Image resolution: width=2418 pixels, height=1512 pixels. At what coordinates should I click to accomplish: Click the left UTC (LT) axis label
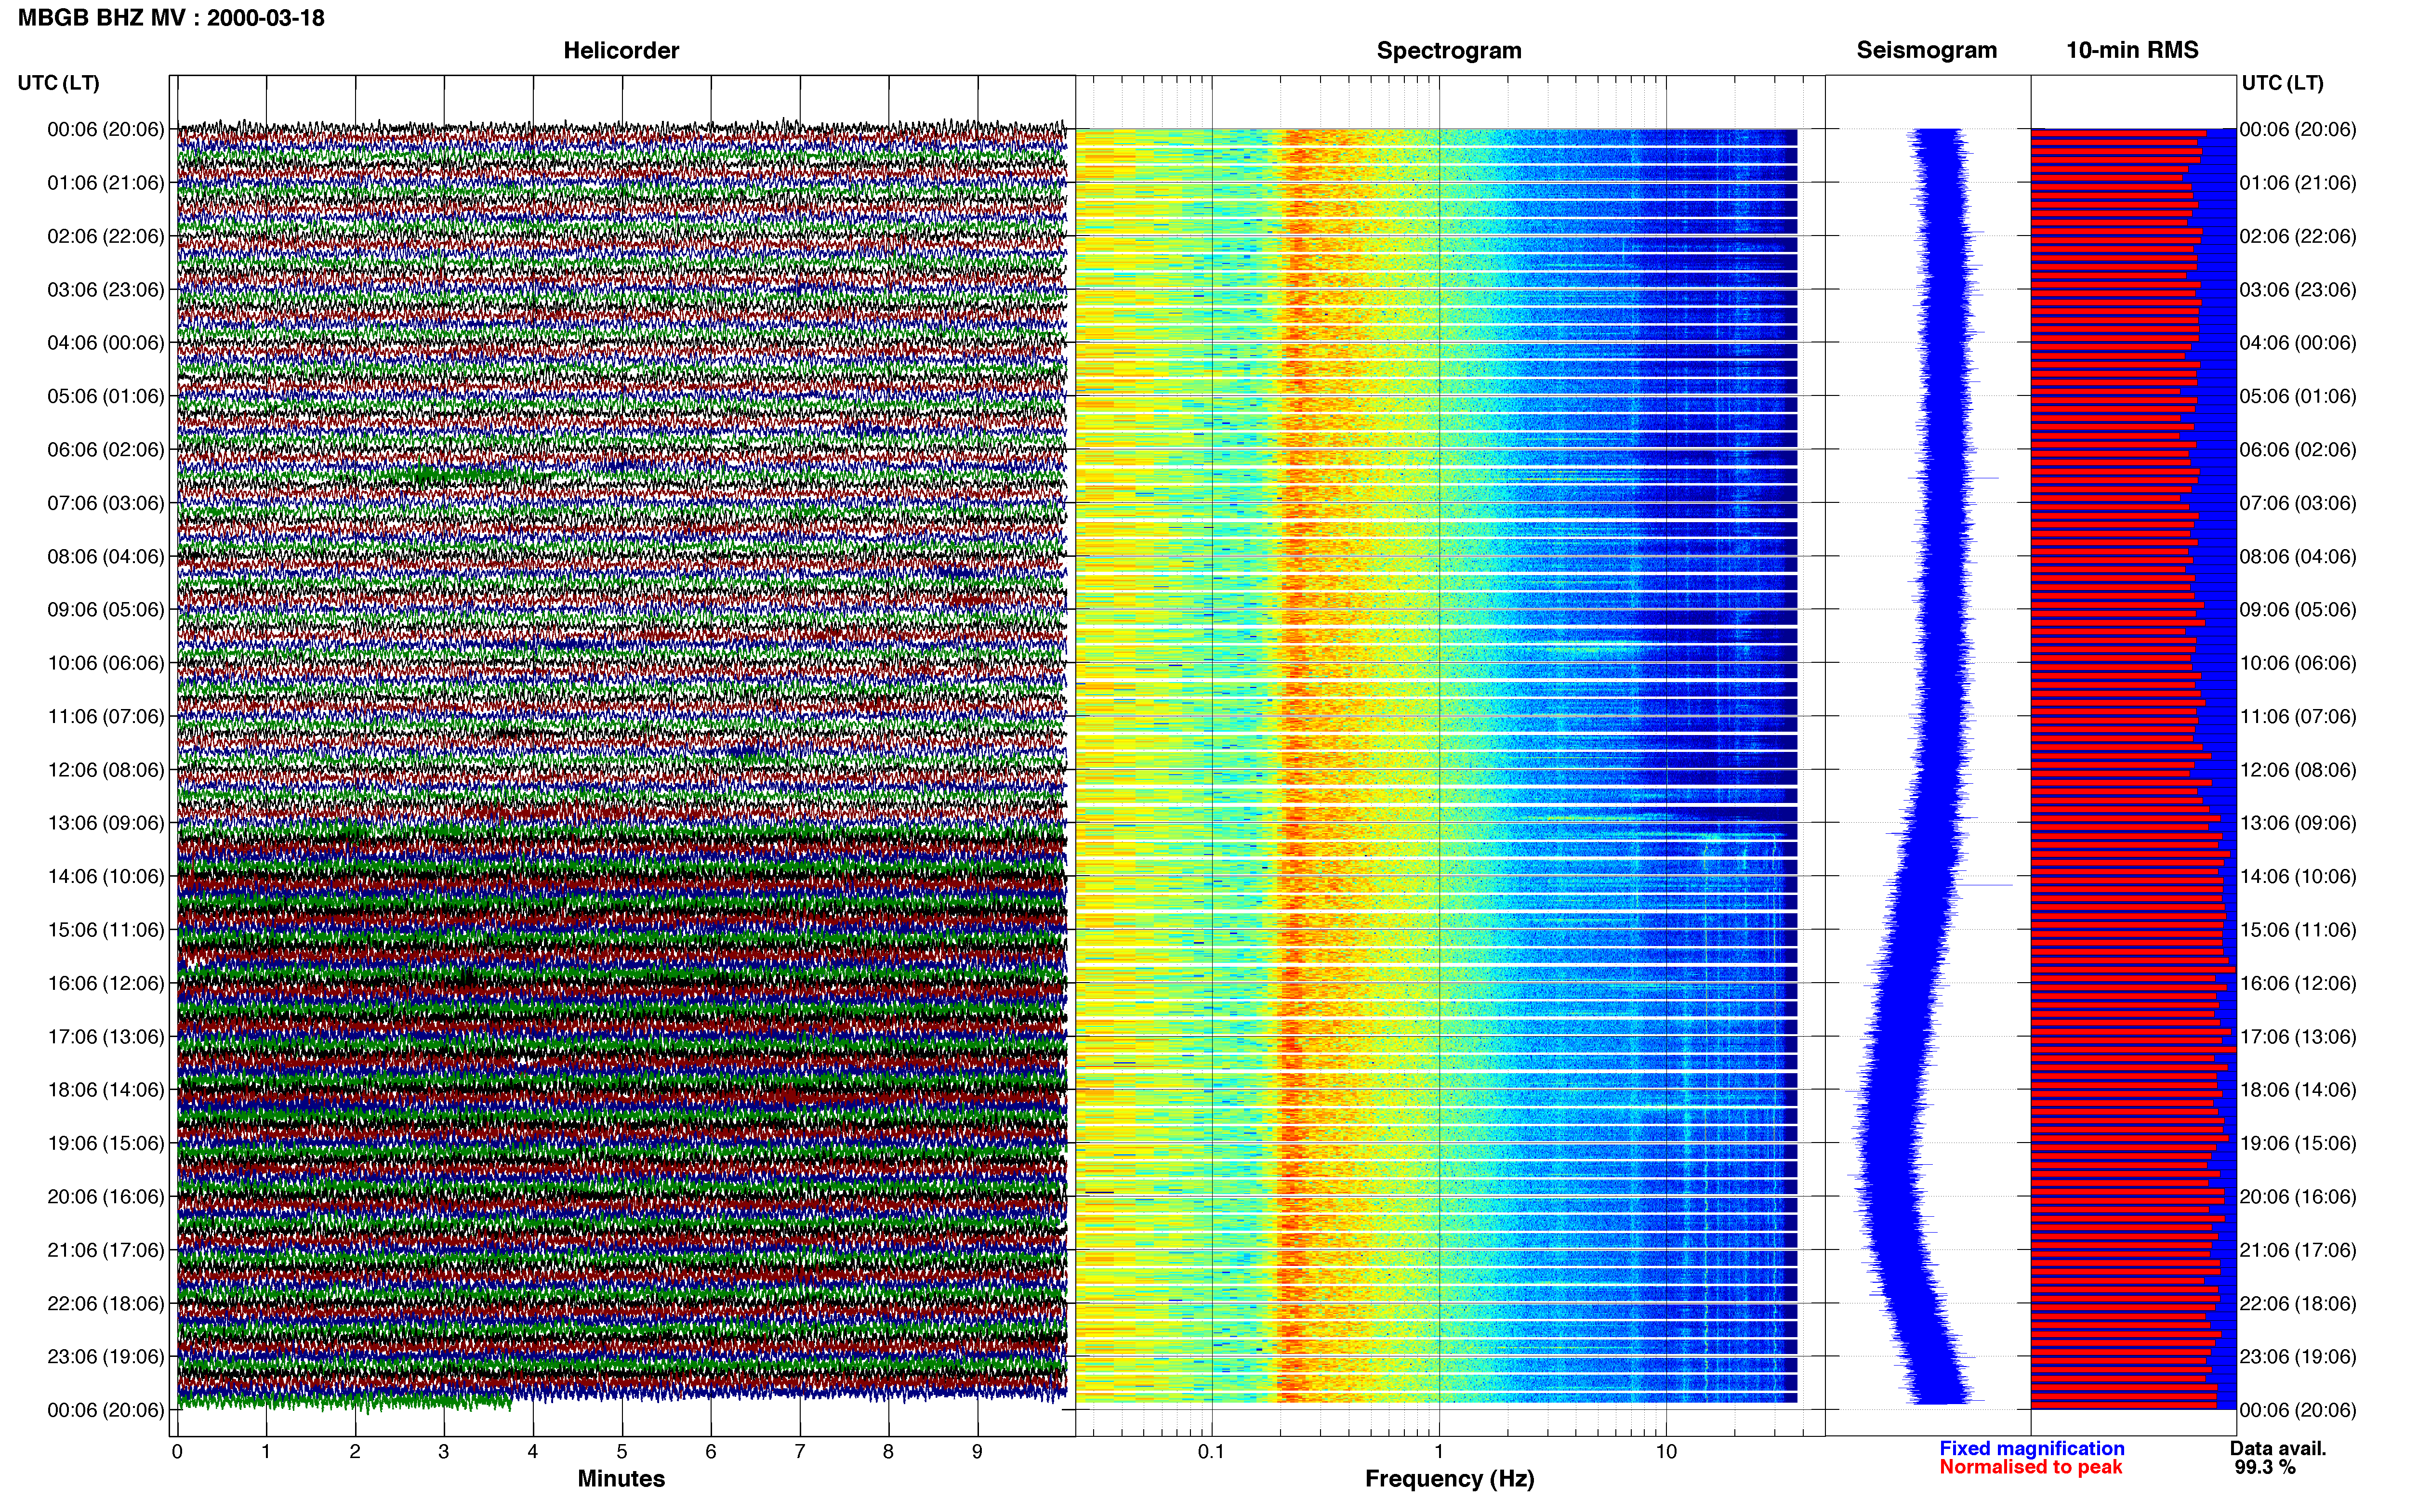(x=59, y=83)
